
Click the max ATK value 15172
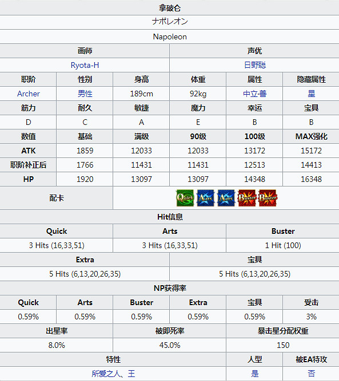[x=311, y=151]
